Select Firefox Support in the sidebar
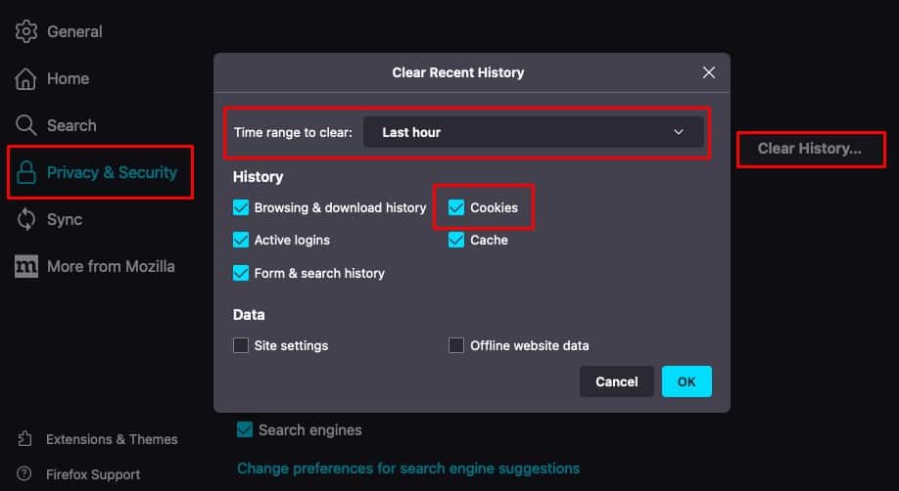Screen dimensions: 899x491 [x=93, y=474]
